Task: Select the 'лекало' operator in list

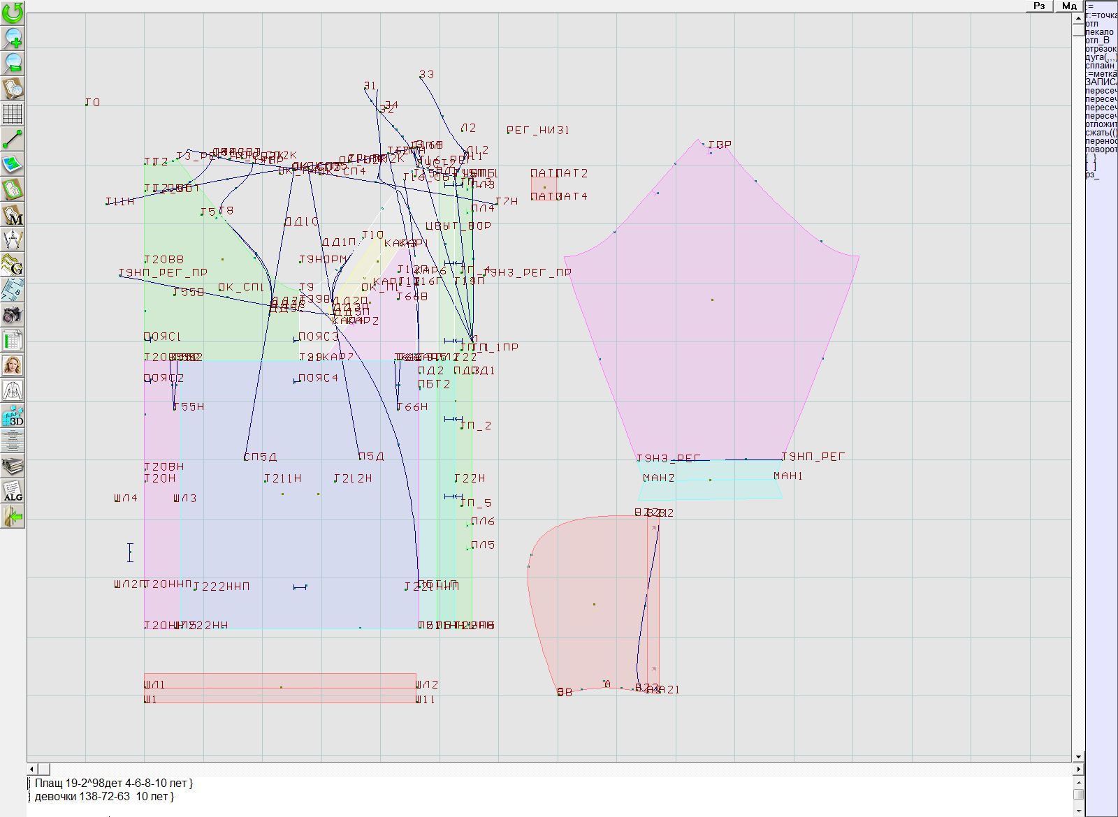Action: (x=1100, y=32)
